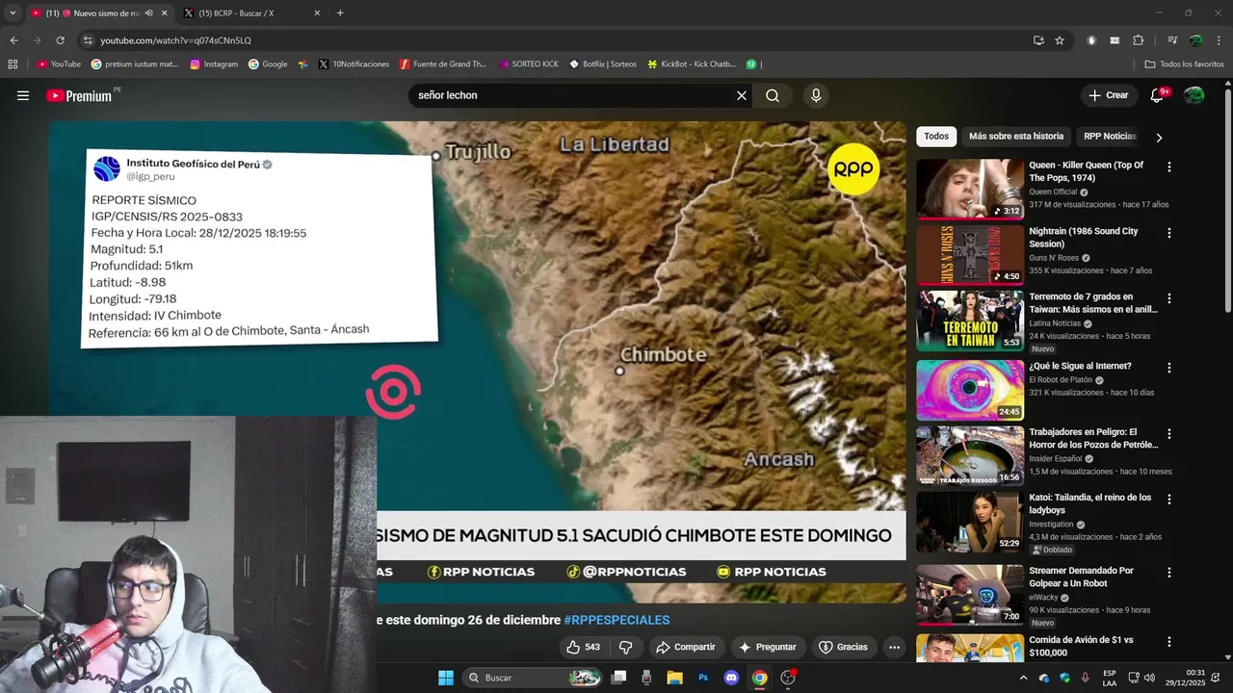Viewport: 1233px width, 693px height.
Task: Clear the search text with X icon
Action: pyautogui.click(x=742, y=95)
